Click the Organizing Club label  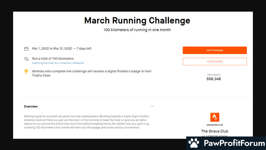click(215, 125)
